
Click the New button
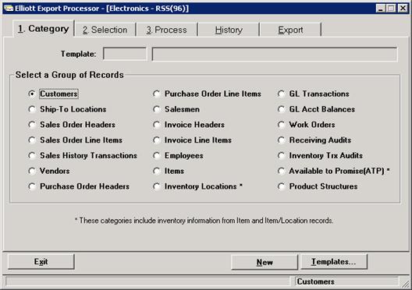click(x=265, y=262)
